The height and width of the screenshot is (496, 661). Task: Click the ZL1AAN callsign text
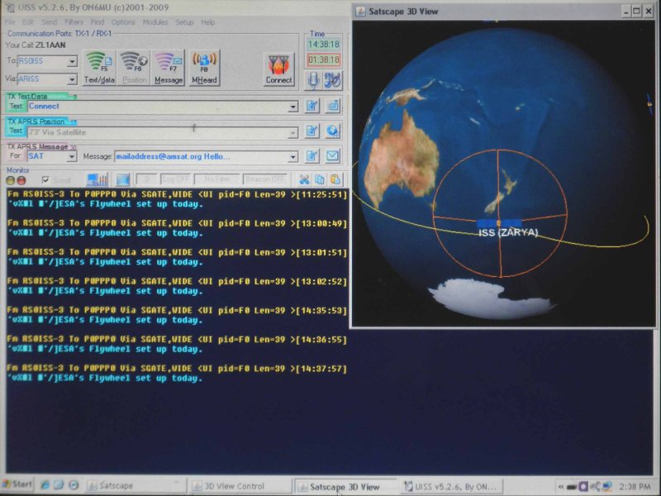point(50,45)
